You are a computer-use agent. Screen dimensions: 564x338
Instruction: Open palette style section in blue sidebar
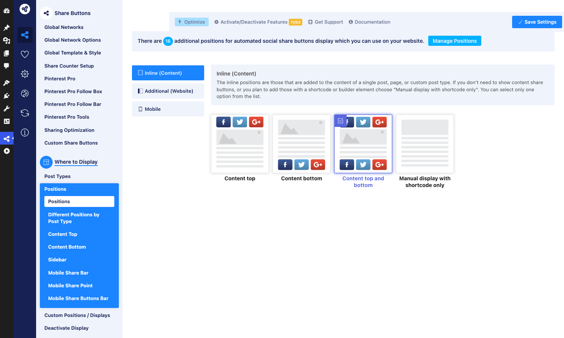(x=25, y=94)
